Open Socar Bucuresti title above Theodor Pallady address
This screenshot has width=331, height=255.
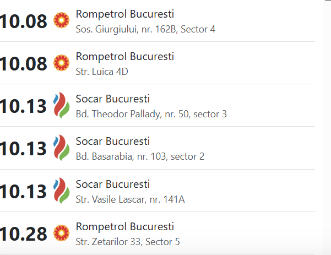(113, 99)
